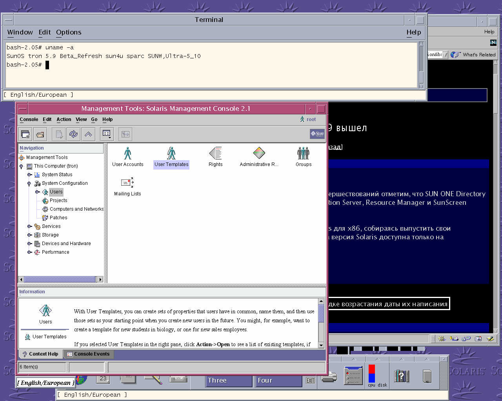Open the Mailing Lists icon
The height and width of the screenshot is (401, 502).
(x=127, y=186)
